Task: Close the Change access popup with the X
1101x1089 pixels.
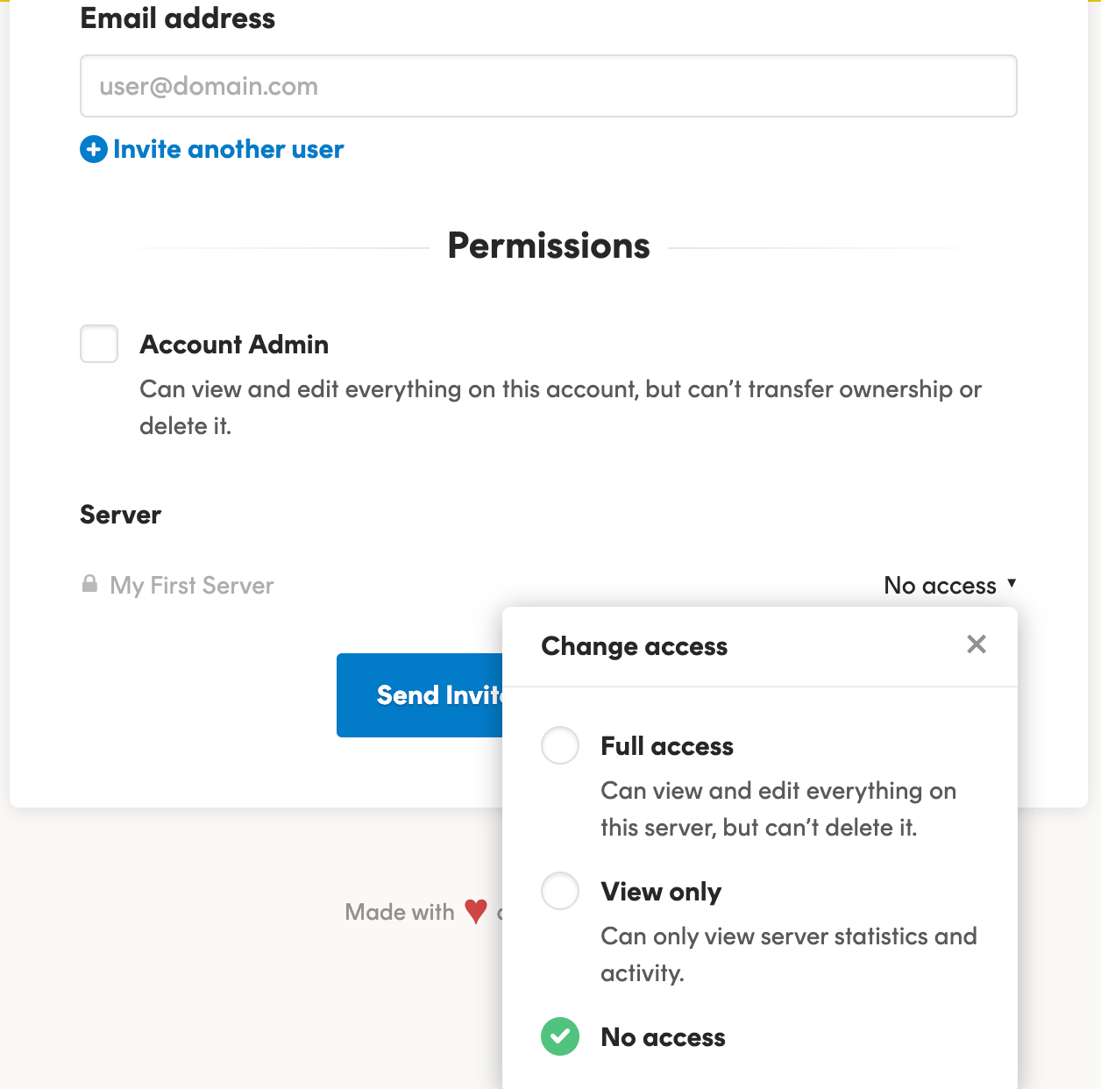Action: click(x=977, y=645)
